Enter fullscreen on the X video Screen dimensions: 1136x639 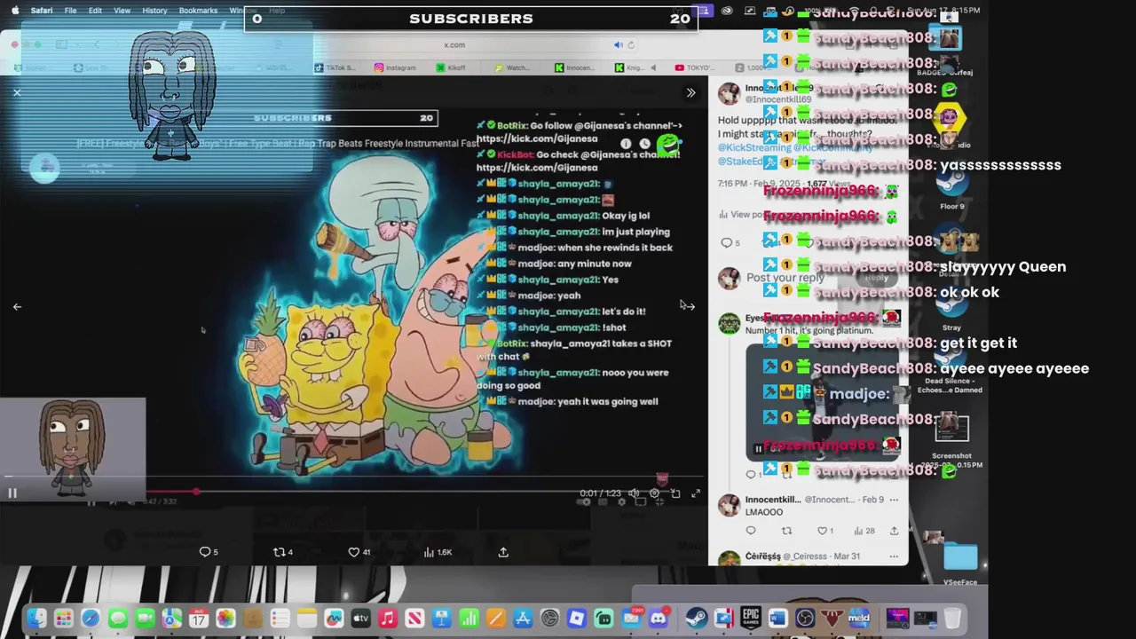pos(696,493)
